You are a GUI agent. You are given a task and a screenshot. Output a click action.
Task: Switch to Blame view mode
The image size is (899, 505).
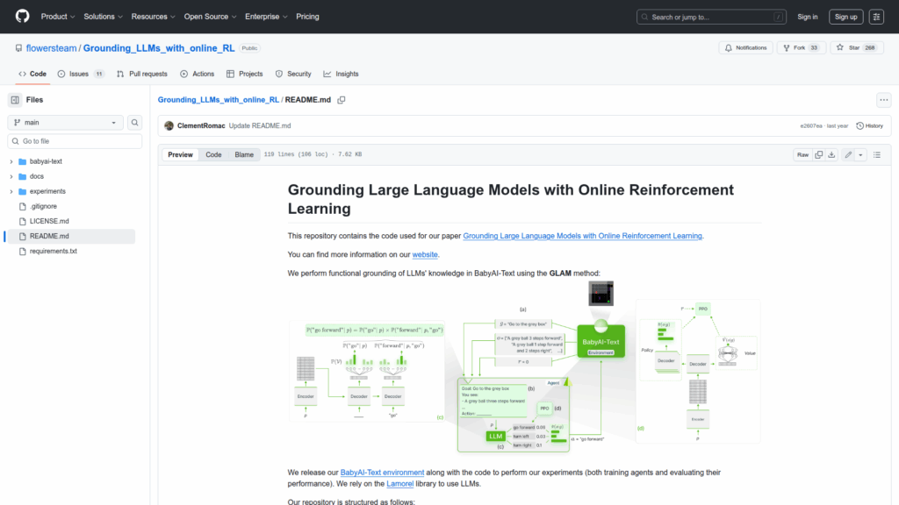(243, 154)
